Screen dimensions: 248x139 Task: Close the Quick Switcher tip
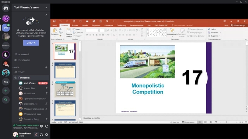click(46, 15)
